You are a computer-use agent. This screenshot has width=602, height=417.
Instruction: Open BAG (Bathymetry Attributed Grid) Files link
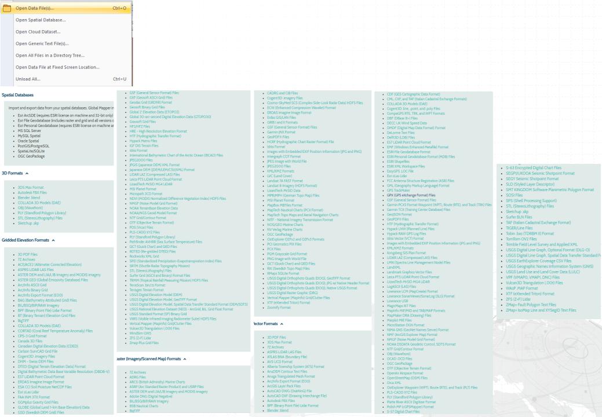[x=48, y=301]
